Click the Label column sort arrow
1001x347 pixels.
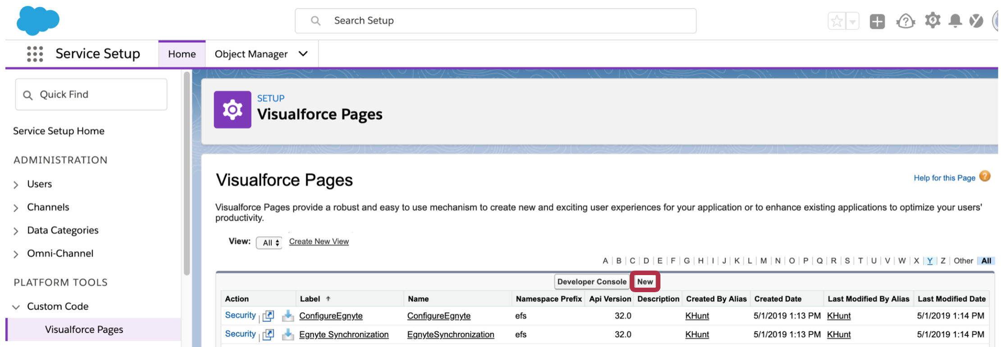pyautogui.click(x=328, y=298)
